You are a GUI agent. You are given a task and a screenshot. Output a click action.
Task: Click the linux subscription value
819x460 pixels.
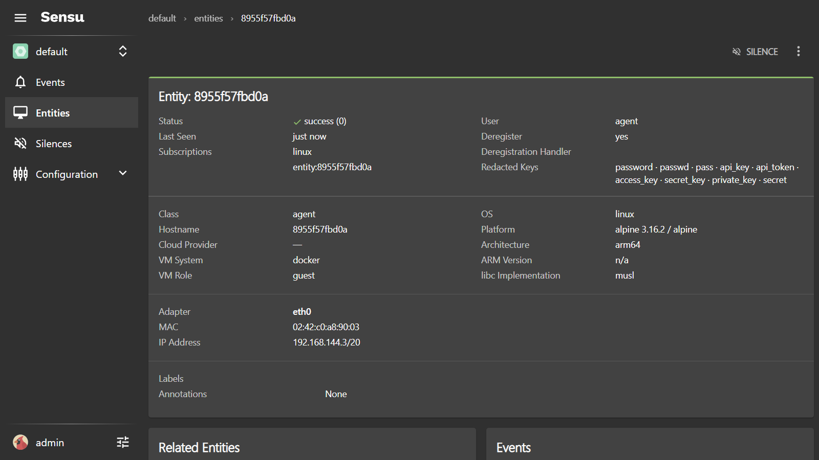302,152
